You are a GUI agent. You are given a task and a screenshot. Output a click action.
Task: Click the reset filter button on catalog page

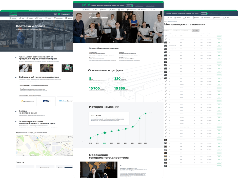click(195, 30)
